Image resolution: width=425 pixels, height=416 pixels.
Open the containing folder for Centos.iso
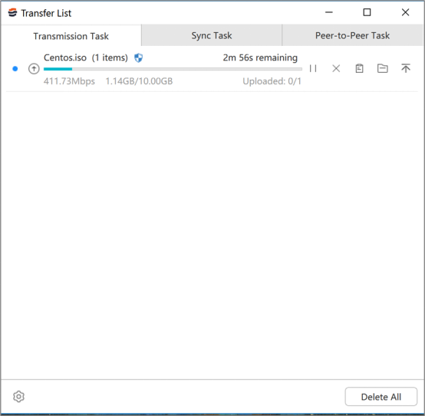[383, 68]
